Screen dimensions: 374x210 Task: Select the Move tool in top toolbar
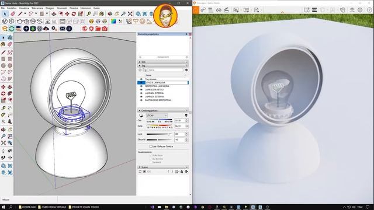67,14
